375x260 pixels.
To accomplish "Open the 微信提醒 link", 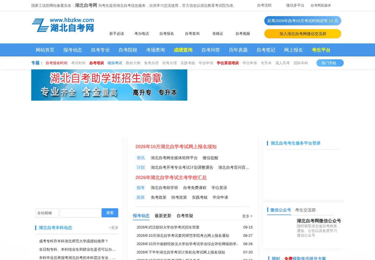I will coord(210,158).
